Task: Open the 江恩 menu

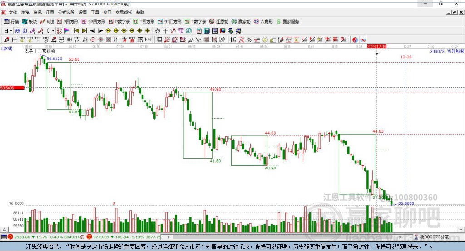Action: pyautogui.click(x=50, y=12)
